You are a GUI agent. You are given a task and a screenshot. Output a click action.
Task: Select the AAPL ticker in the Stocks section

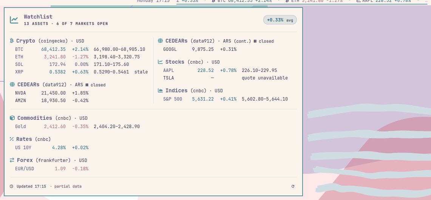click(168, 70)
